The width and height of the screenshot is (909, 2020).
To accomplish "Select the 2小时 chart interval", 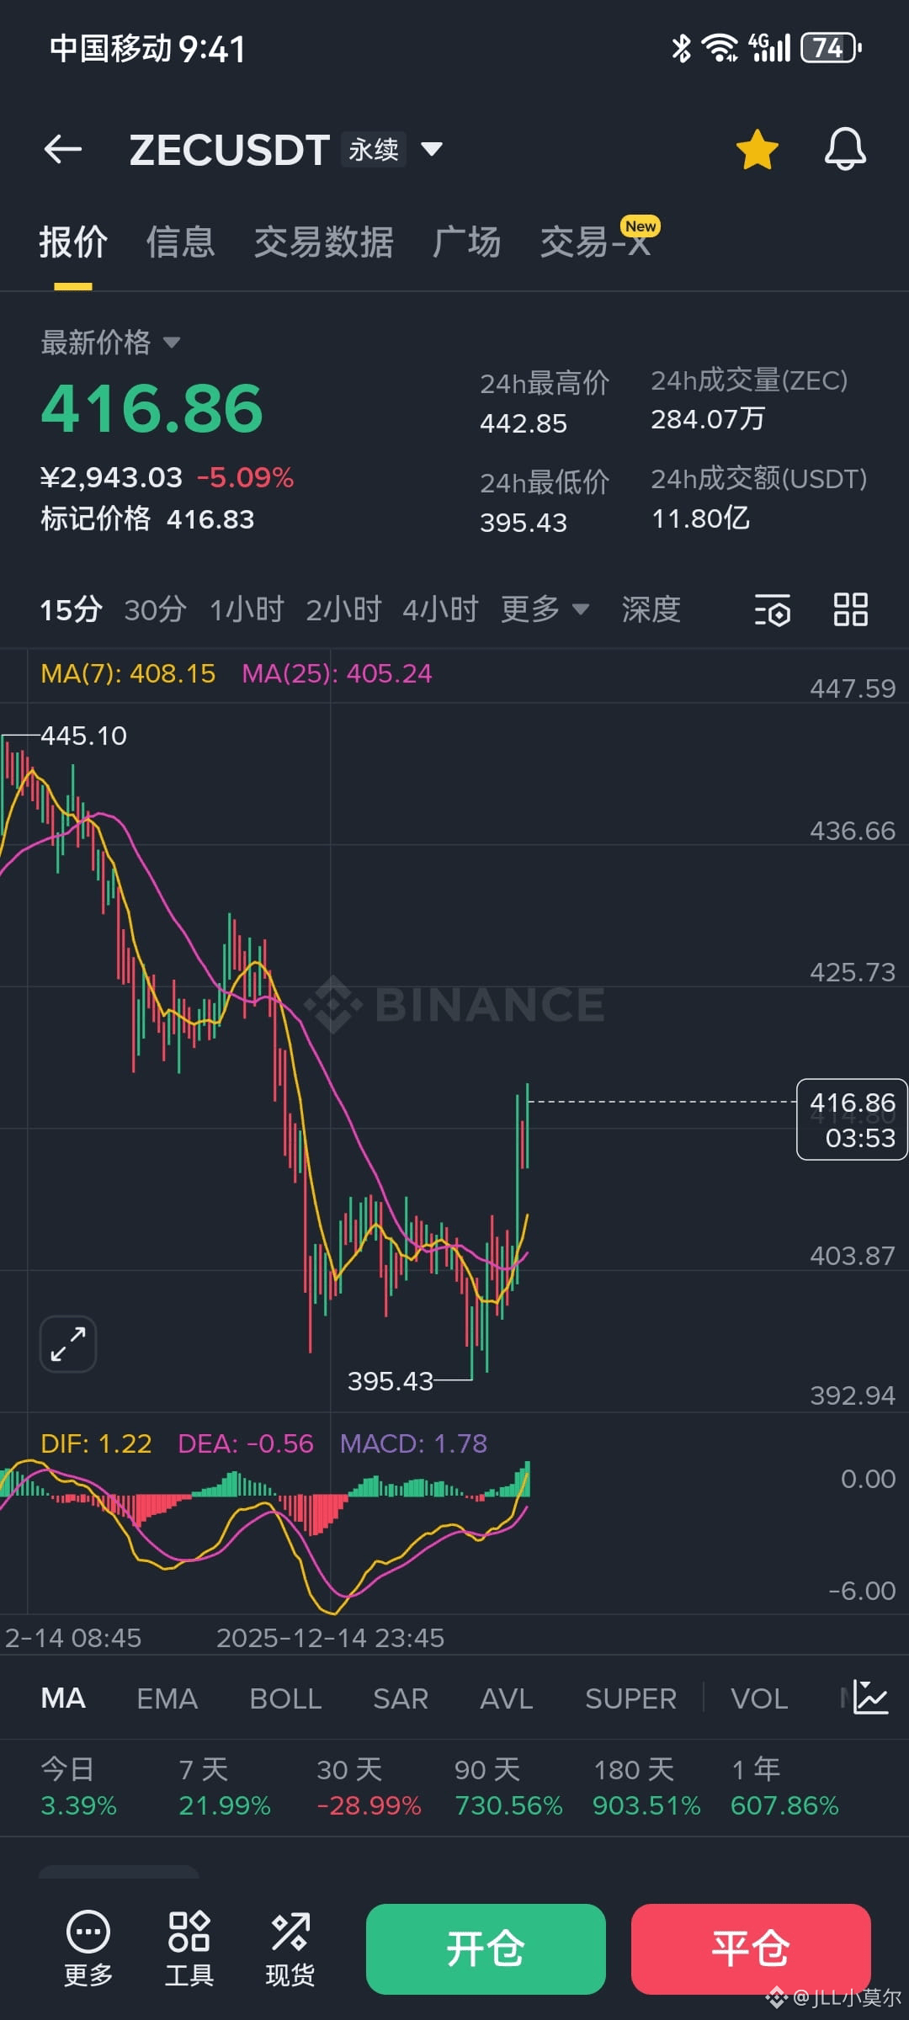I will pos(343,609).
